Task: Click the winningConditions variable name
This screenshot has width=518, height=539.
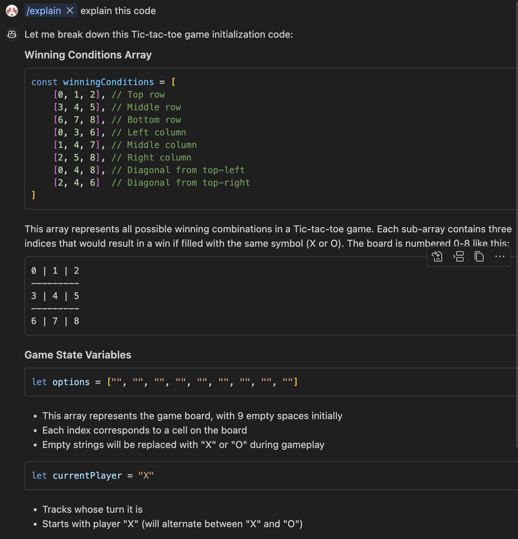Action: pyautogui.click(x=108, y=82)
